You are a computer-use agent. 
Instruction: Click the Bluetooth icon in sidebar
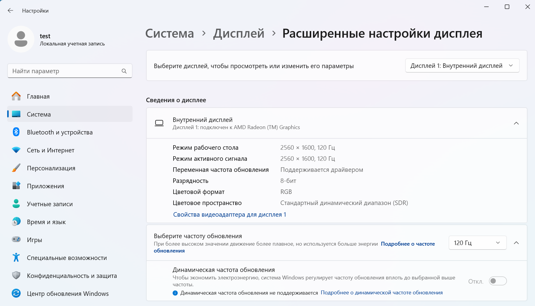(16, 132)
